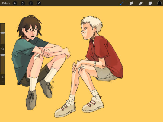The image size is (163, 122).
Task: Open the Adjustments magic wand menu
Action: pyautogui.click(x=23, y=3)
